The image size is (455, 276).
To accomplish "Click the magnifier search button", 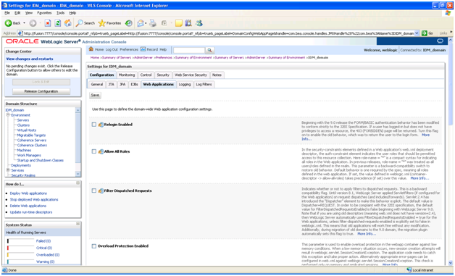I will click(209, 50).
